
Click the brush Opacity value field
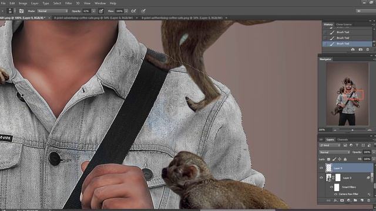(87, 11)
